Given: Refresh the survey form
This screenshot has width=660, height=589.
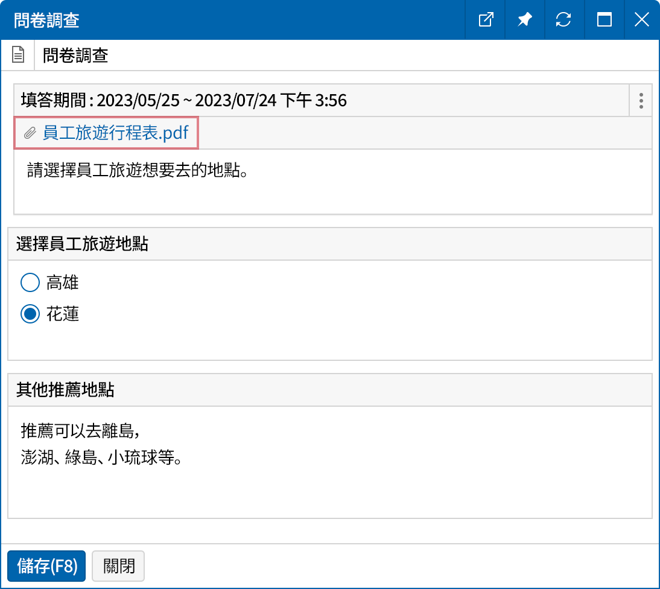Looking at the screenshot, I should pyautogui.click(x=564, y=19).
